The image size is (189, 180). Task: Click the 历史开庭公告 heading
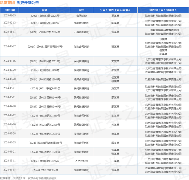point(28,3)
